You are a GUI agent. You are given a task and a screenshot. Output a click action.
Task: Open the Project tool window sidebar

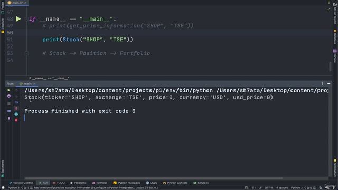coord(2,7)
